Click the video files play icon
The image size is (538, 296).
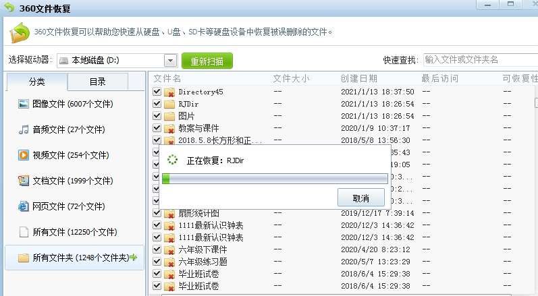coord(24,155)
